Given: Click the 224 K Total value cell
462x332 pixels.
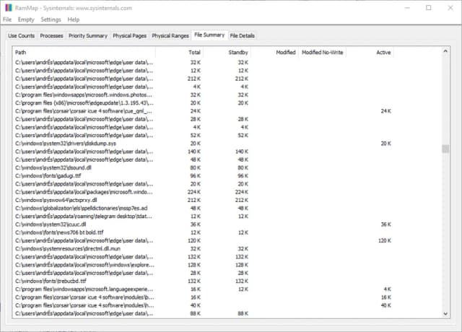Looking at the screenshot, I should tap(194, 192).
